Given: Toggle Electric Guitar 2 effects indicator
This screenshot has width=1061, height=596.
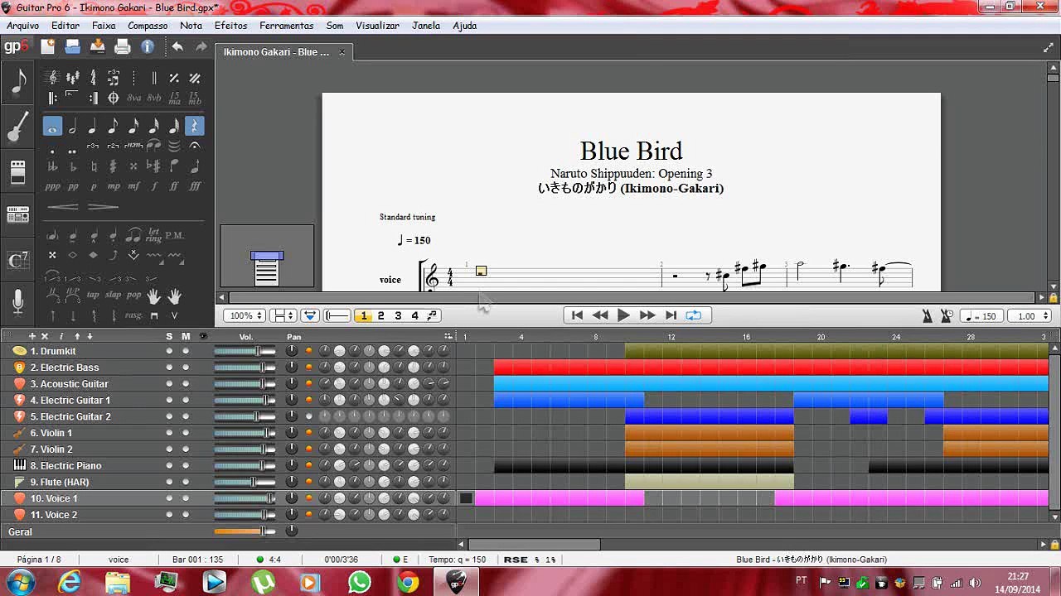Looking at the screenshot, I should (309, 416).
